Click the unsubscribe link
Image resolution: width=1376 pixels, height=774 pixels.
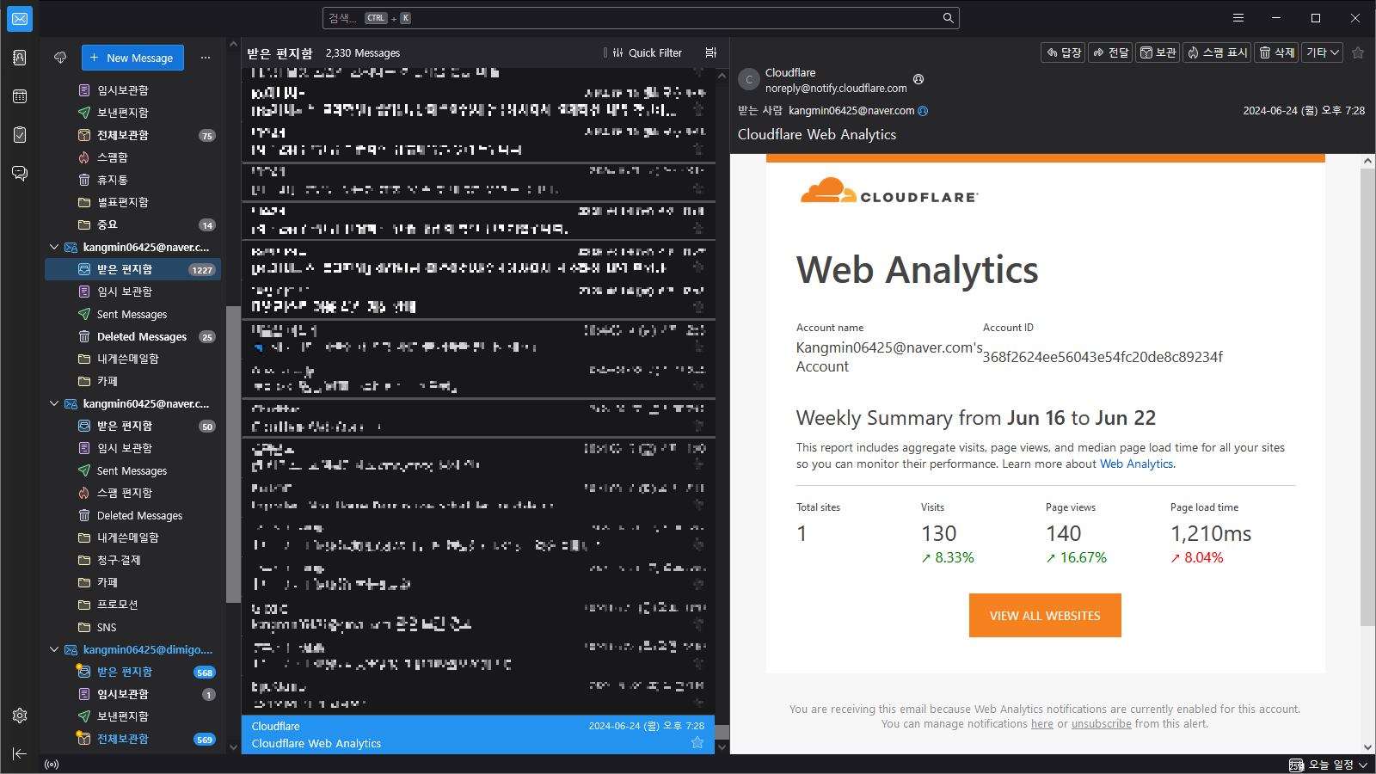point(1101,724)
